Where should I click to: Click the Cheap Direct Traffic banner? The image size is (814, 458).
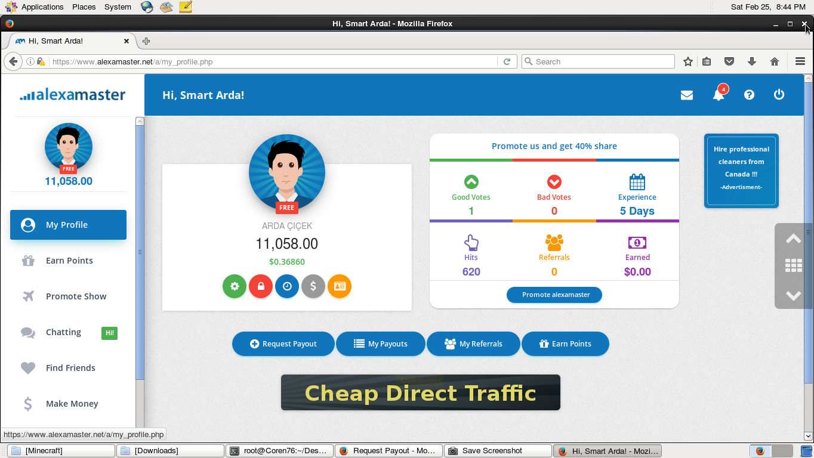421,392
